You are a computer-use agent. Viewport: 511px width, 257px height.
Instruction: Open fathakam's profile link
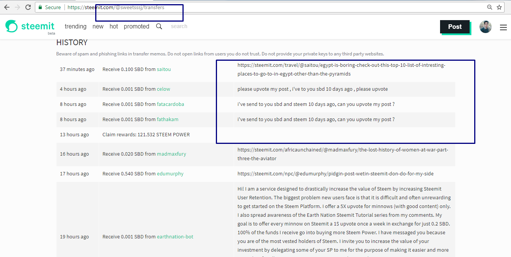pos(168,119)
